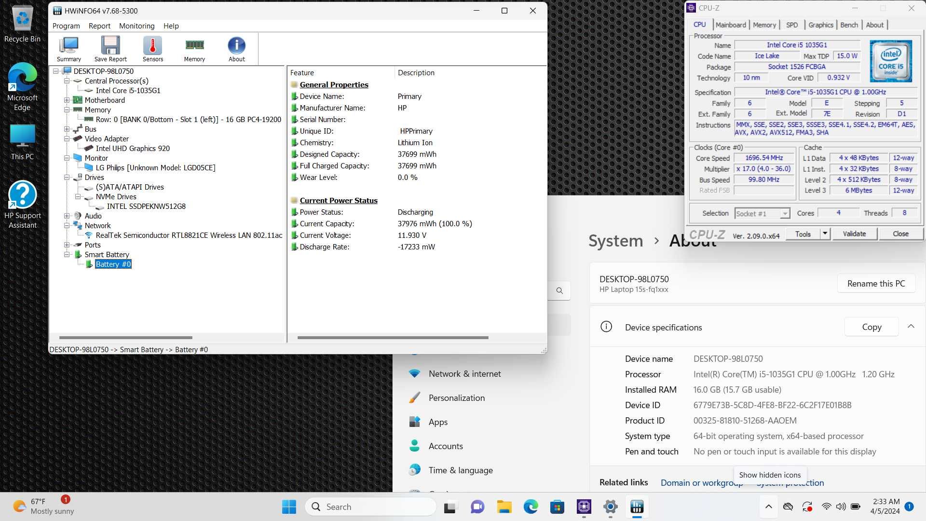Click the taskbar Search box
926x521 pixels.
[x=370, y=507]
